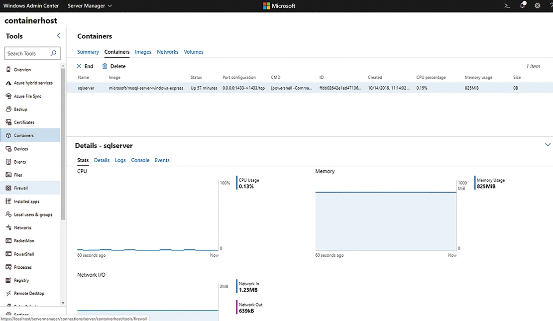This screenshot has width=553, height=321.
Task: Click the Local users & groups icon
Action: (8, 214)
